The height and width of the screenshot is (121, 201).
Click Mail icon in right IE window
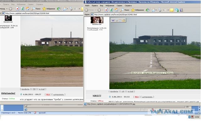pos(153,10)
